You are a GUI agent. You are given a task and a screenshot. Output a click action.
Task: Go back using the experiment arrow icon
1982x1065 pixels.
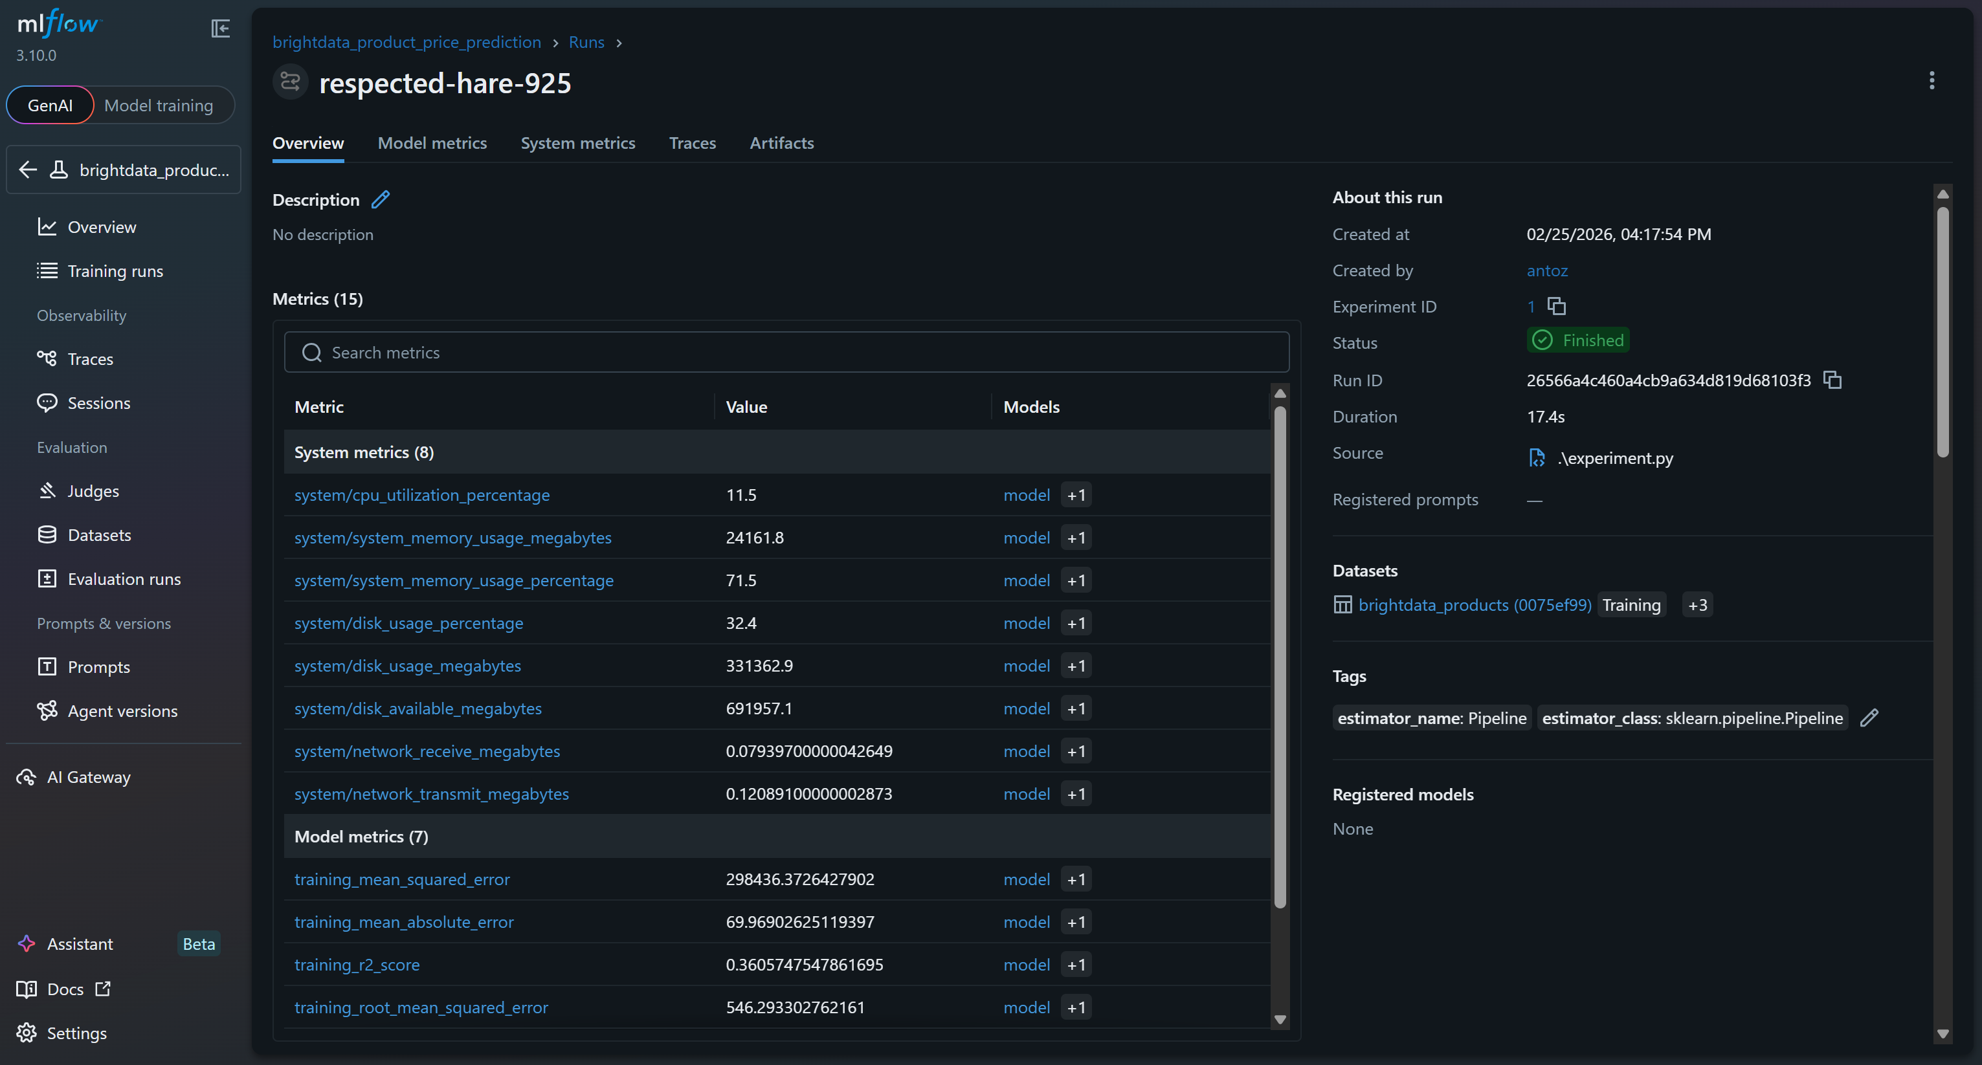(28, 170)
